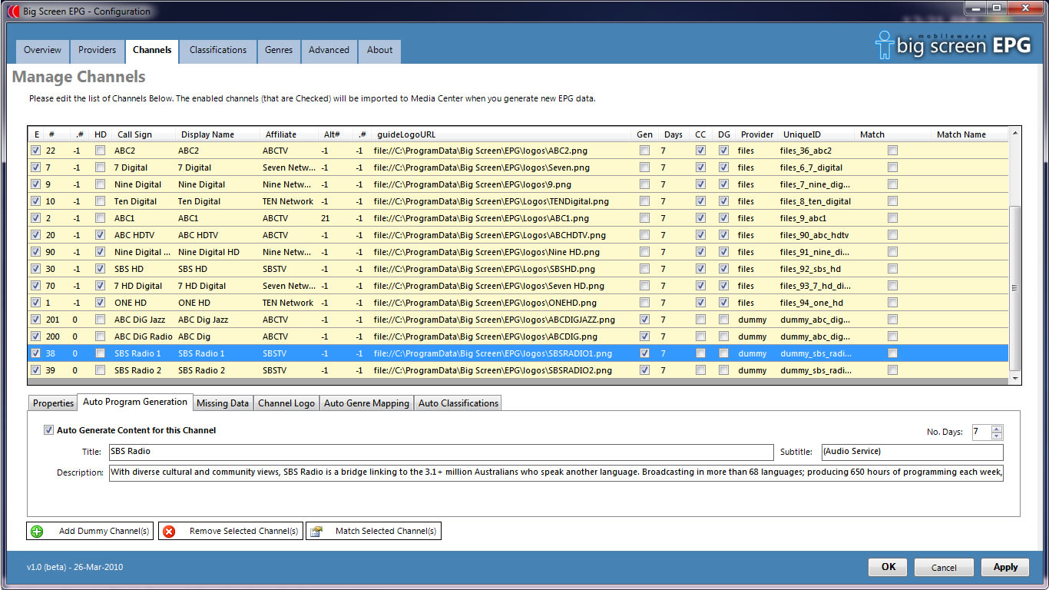1049x590 pixels.
Task: Click the SBSHD.png logo URL cell
Action: click(485, 269)
